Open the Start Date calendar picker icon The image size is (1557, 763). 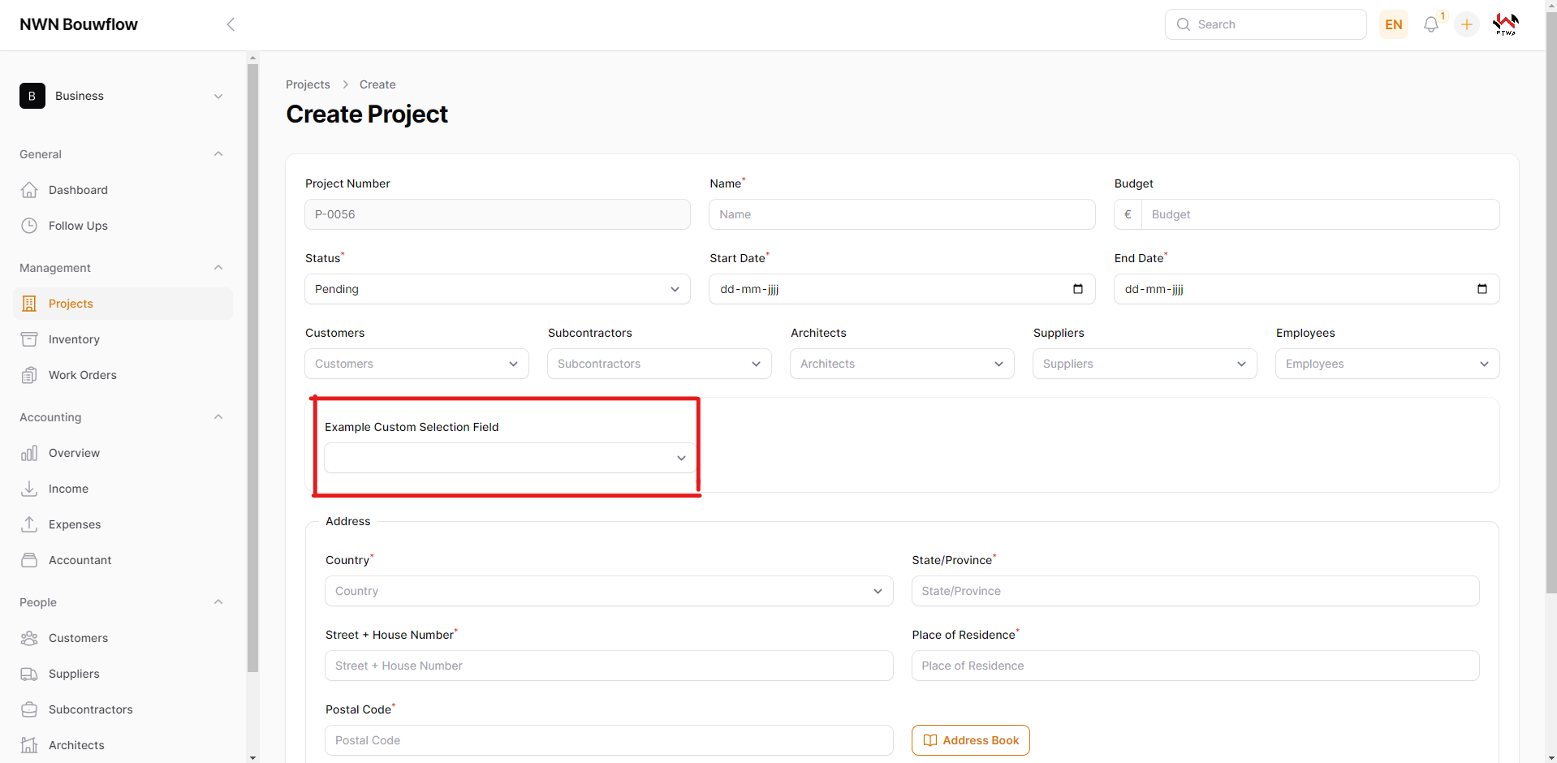click(1077, 289)
